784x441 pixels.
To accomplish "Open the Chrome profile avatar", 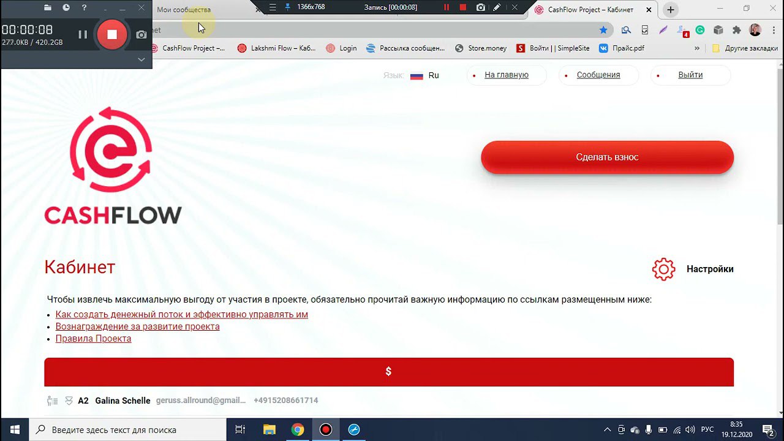I will 755,29.
